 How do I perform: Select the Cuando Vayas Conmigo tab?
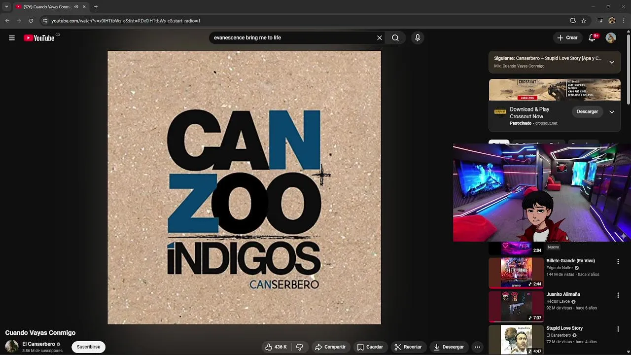coord(47,7)
